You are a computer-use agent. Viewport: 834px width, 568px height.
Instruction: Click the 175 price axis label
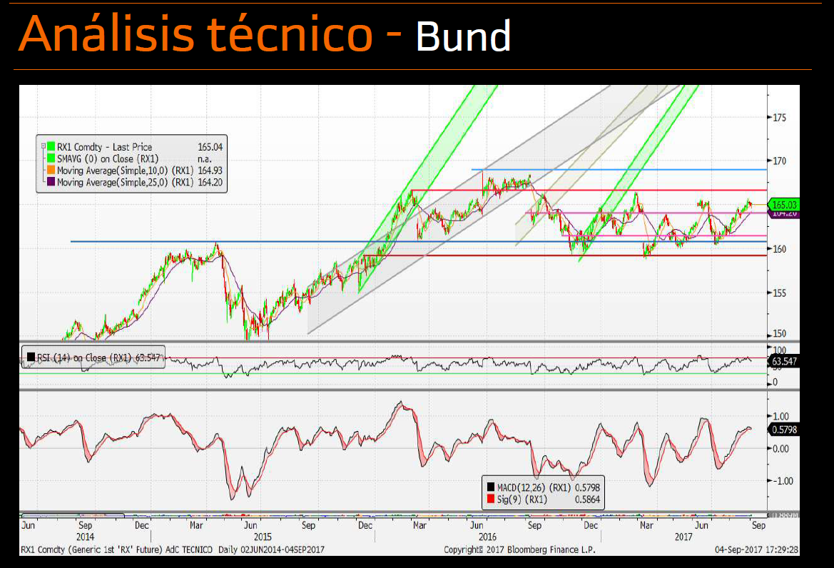[x=779, y=118]
